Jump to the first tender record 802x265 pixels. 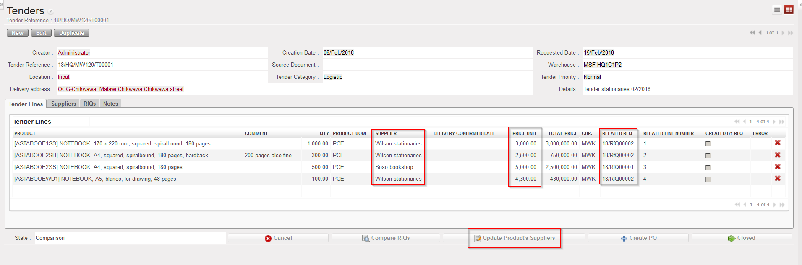coord(752,33)
